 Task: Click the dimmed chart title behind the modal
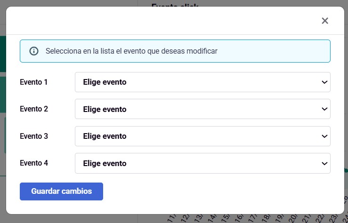[175, 5]
